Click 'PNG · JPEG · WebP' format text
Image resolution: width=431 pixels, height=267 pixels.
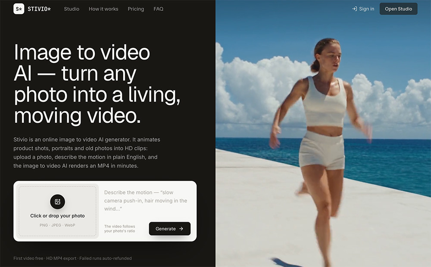pos(57,225)
